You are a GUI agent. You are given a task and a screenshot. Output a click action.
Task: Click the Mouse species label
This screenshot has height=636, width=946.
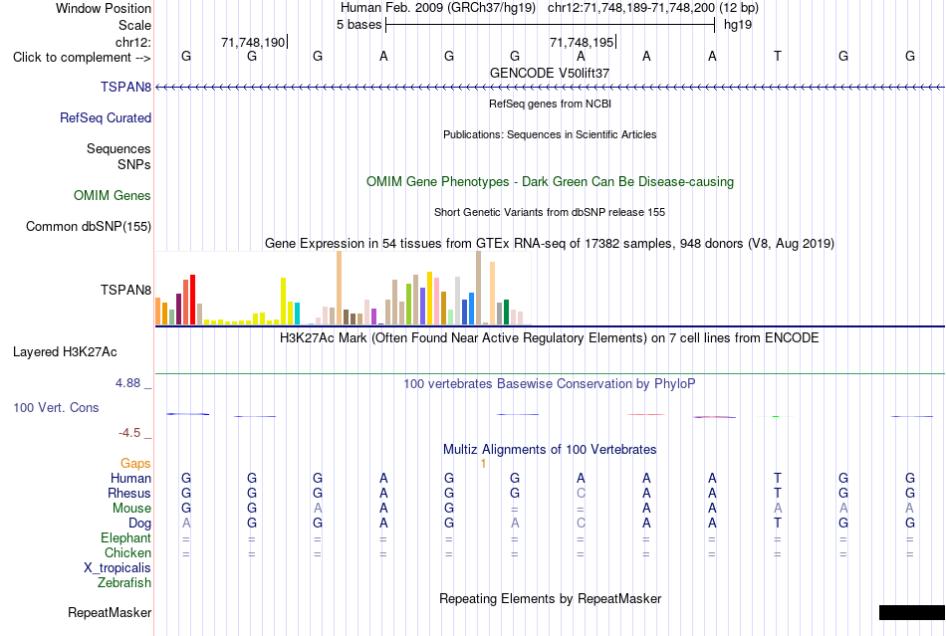[x=131, y=509]
